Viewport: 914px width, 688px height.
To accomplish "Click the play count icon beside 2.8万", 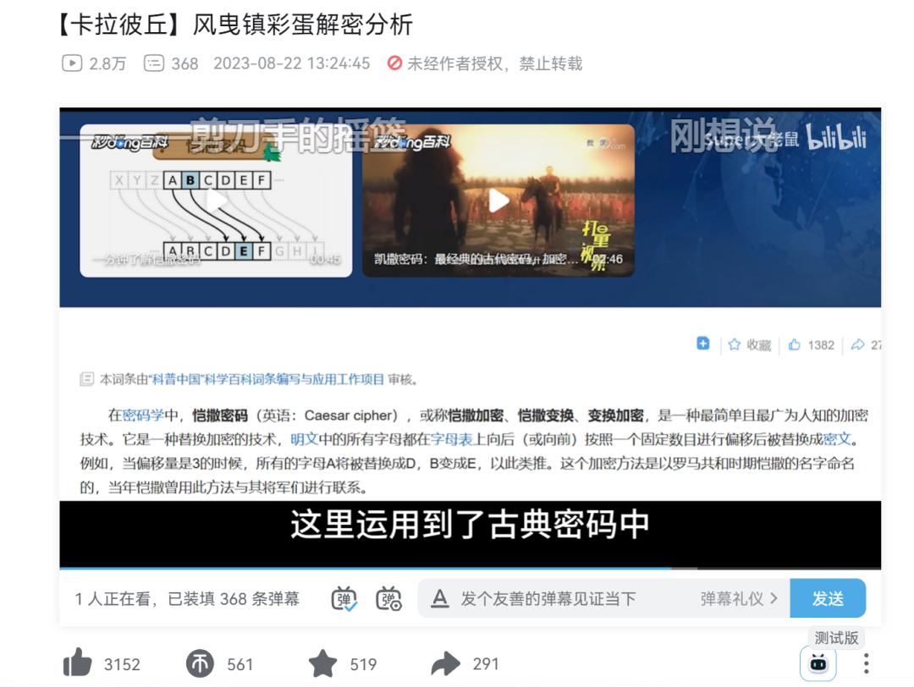I will [72, 63].
